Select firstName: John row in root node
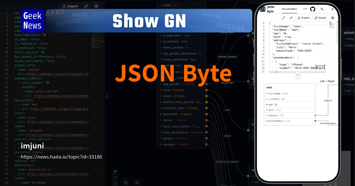This screenshot has height=186, width=355. 290,93
